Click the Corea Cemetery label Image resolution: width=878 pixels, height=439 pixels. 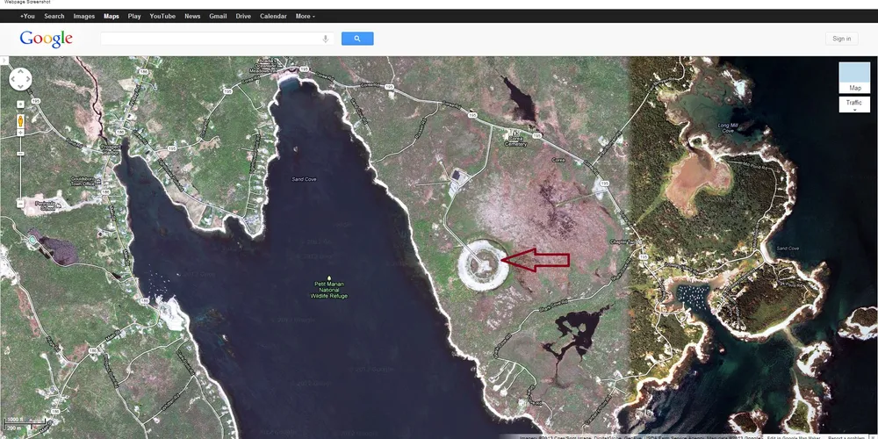(x=515, y=141)
